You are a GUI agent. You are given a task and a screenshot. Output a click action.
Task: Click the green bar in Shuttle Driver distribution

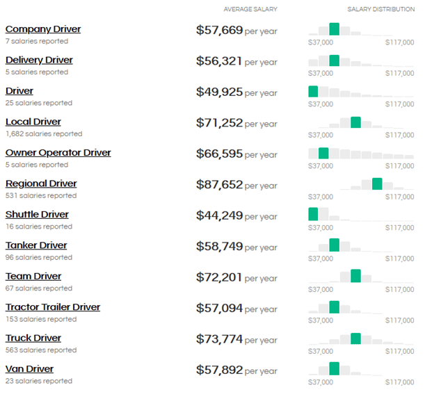[x=313, y=214]
